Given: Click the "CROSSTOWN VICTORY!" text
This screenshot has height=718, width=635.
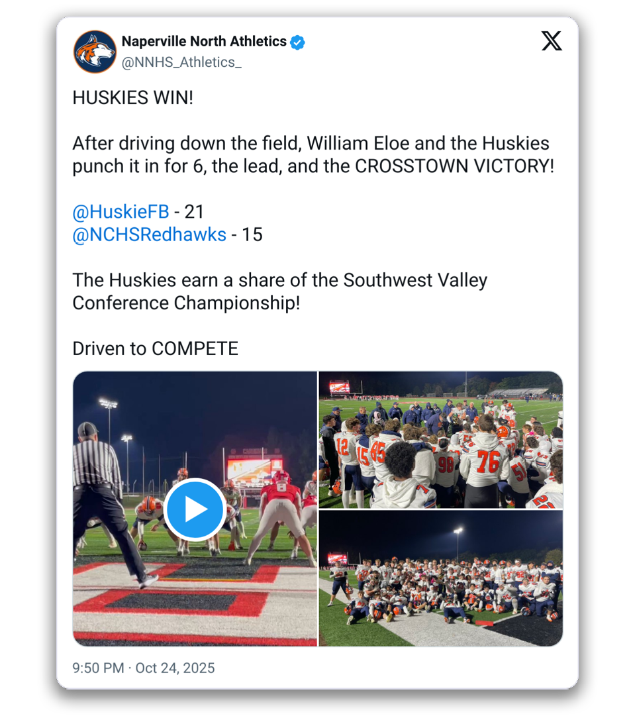Looking at the screenshot, I should coord(454,166).
